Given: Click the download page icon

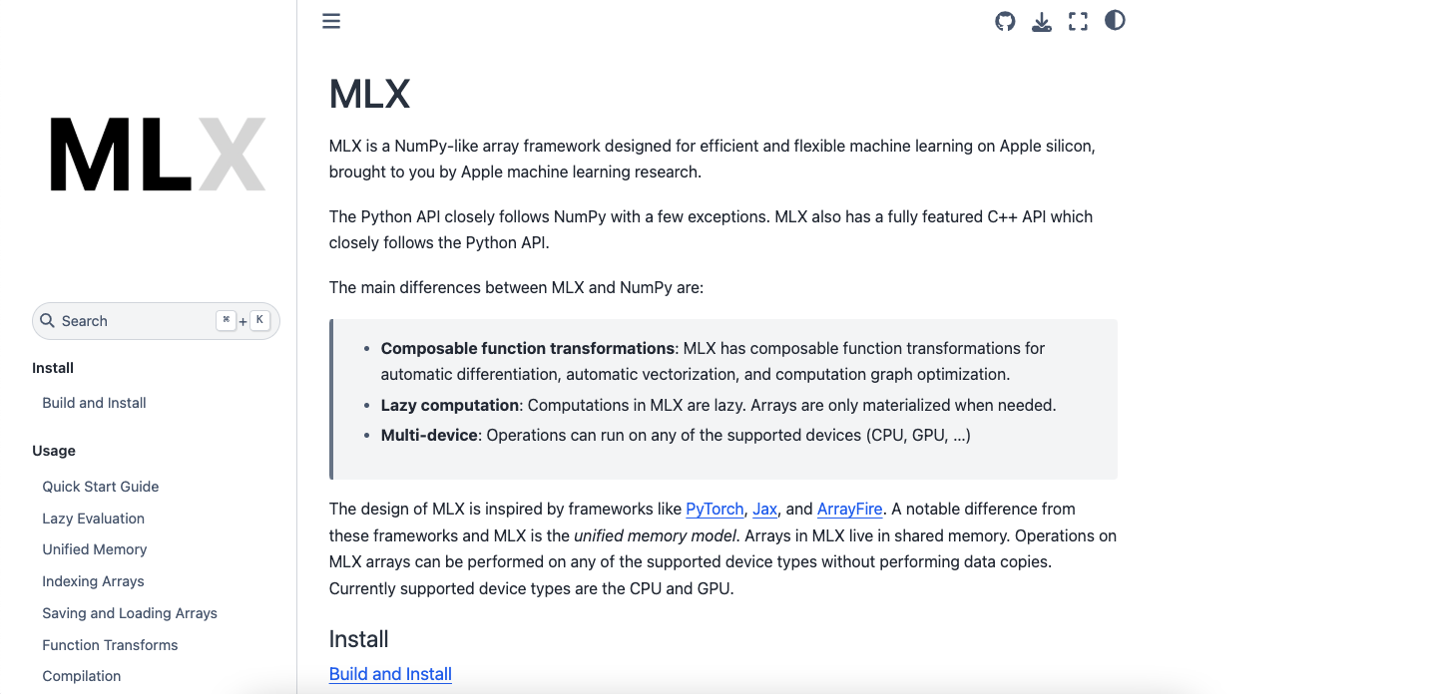Looking at the screenshot, I should 1042,21.
